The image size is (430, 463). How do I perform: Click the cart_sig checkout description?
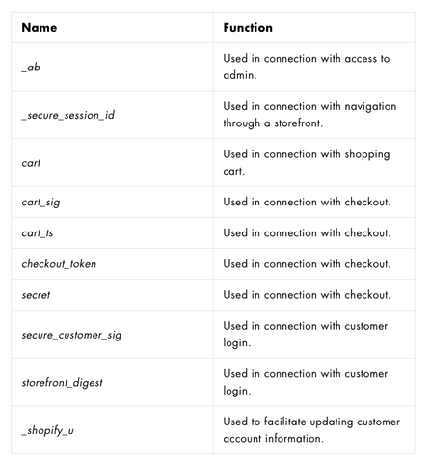(307, 202)
